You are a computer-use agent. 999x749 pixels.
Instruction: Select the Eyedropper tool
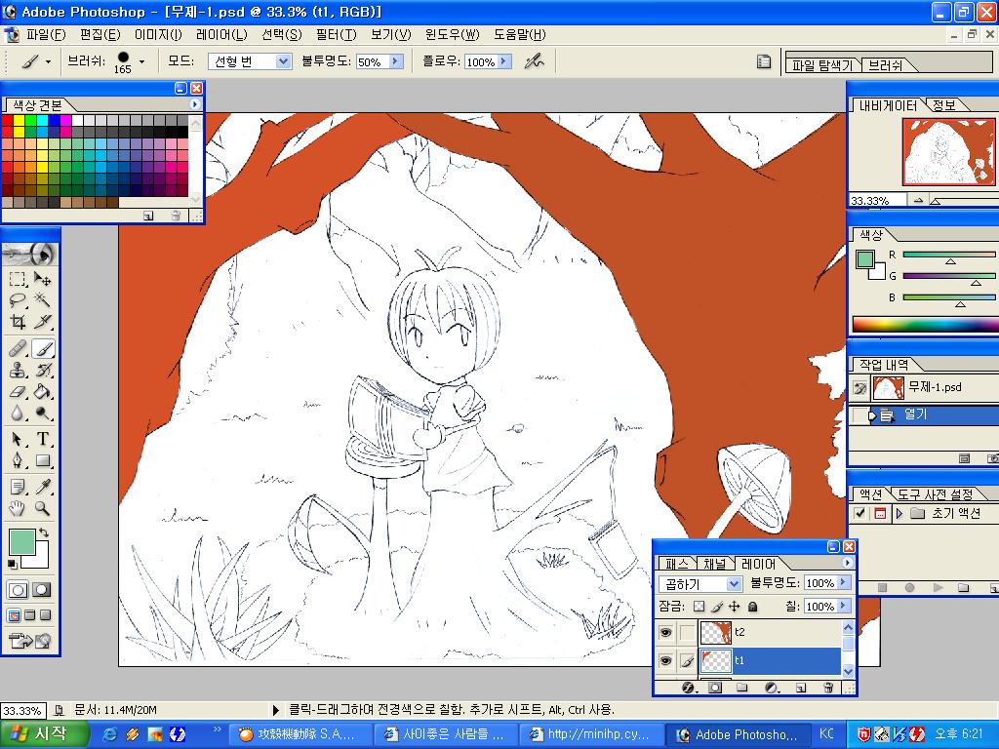coord(43,488)
